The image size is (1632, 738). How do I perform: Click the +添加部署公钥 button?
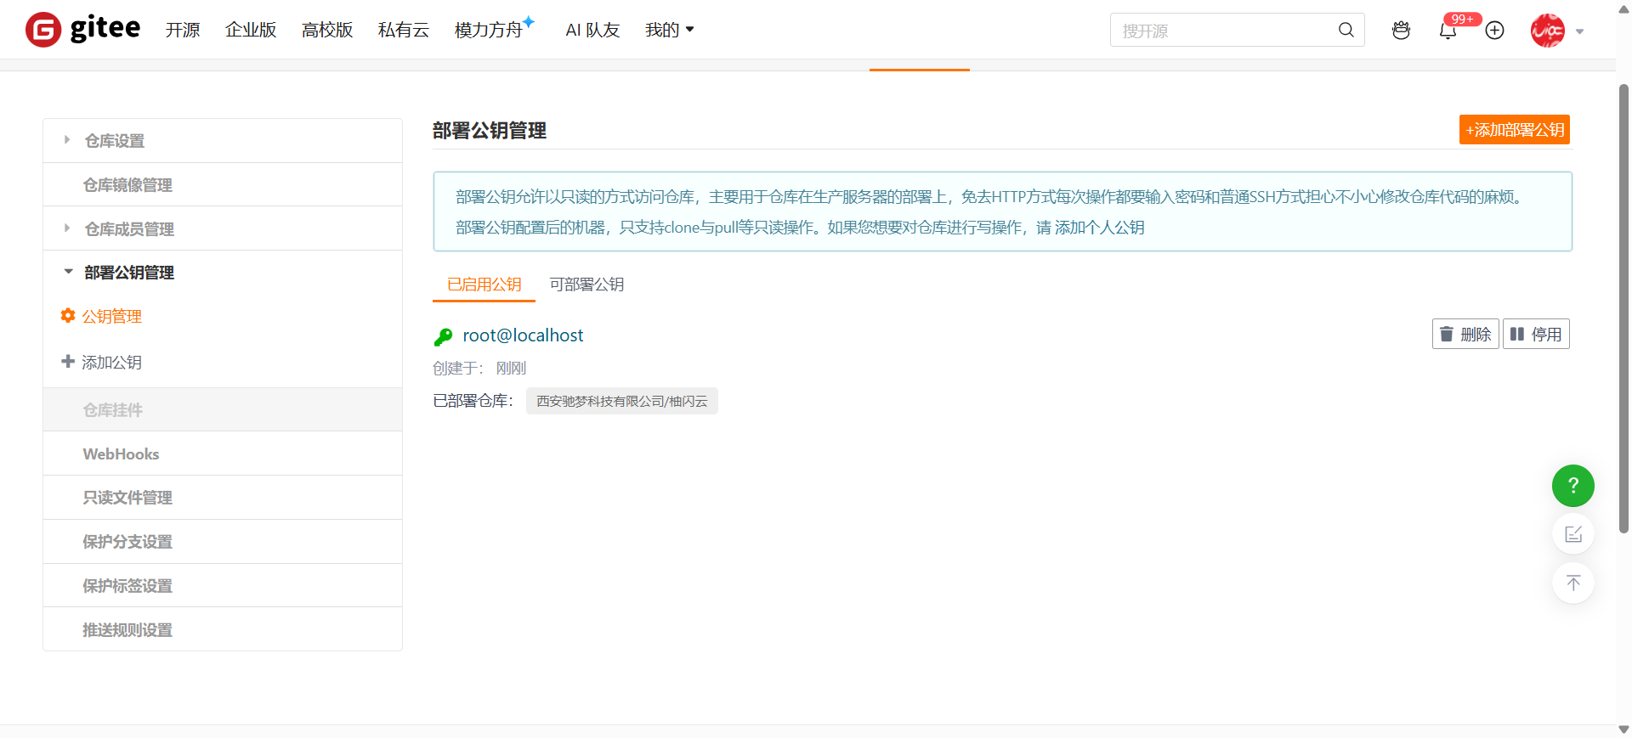coord(1515,130)
